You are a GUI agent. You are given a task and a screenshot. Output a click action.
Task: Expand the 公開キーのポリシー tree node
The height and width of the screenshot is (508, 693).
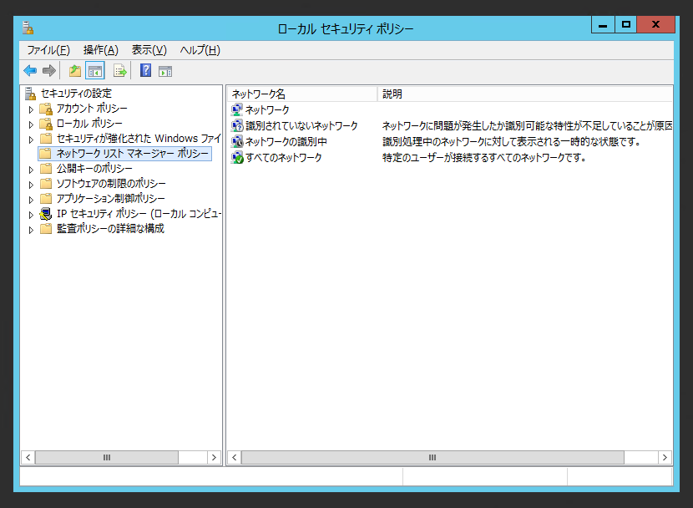click(x=31, y=170)
